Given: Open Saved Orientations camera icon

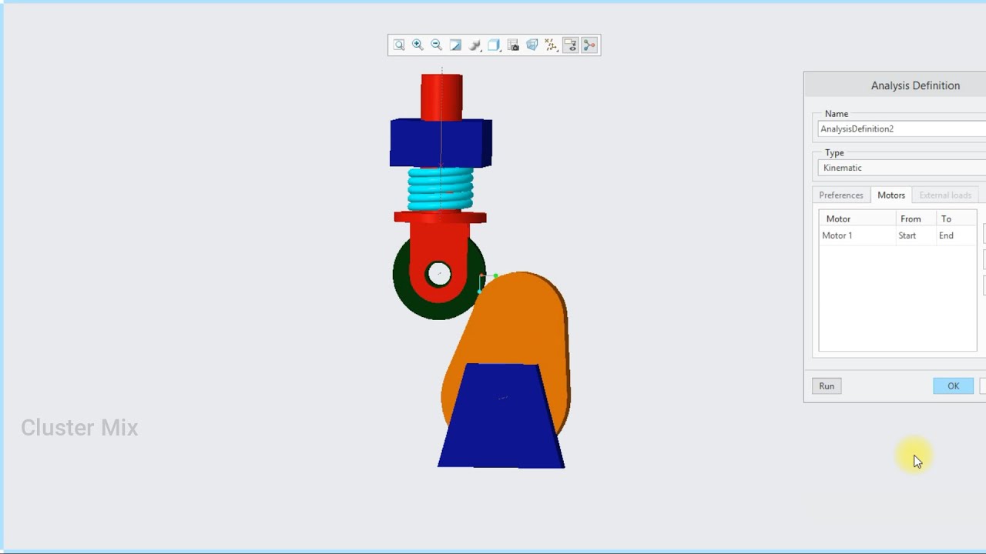Looking at the screenshot, I should (x=513, y=45).
